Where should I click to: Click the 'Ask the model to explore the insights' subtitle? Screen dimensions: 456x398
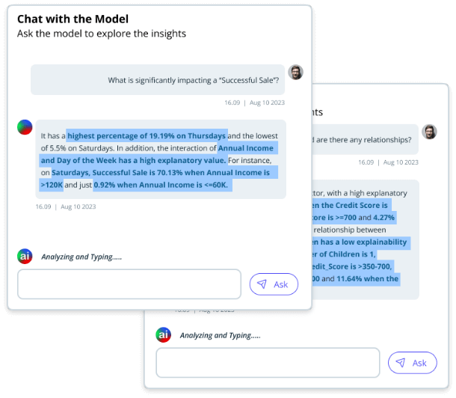(x=102, y=34)
